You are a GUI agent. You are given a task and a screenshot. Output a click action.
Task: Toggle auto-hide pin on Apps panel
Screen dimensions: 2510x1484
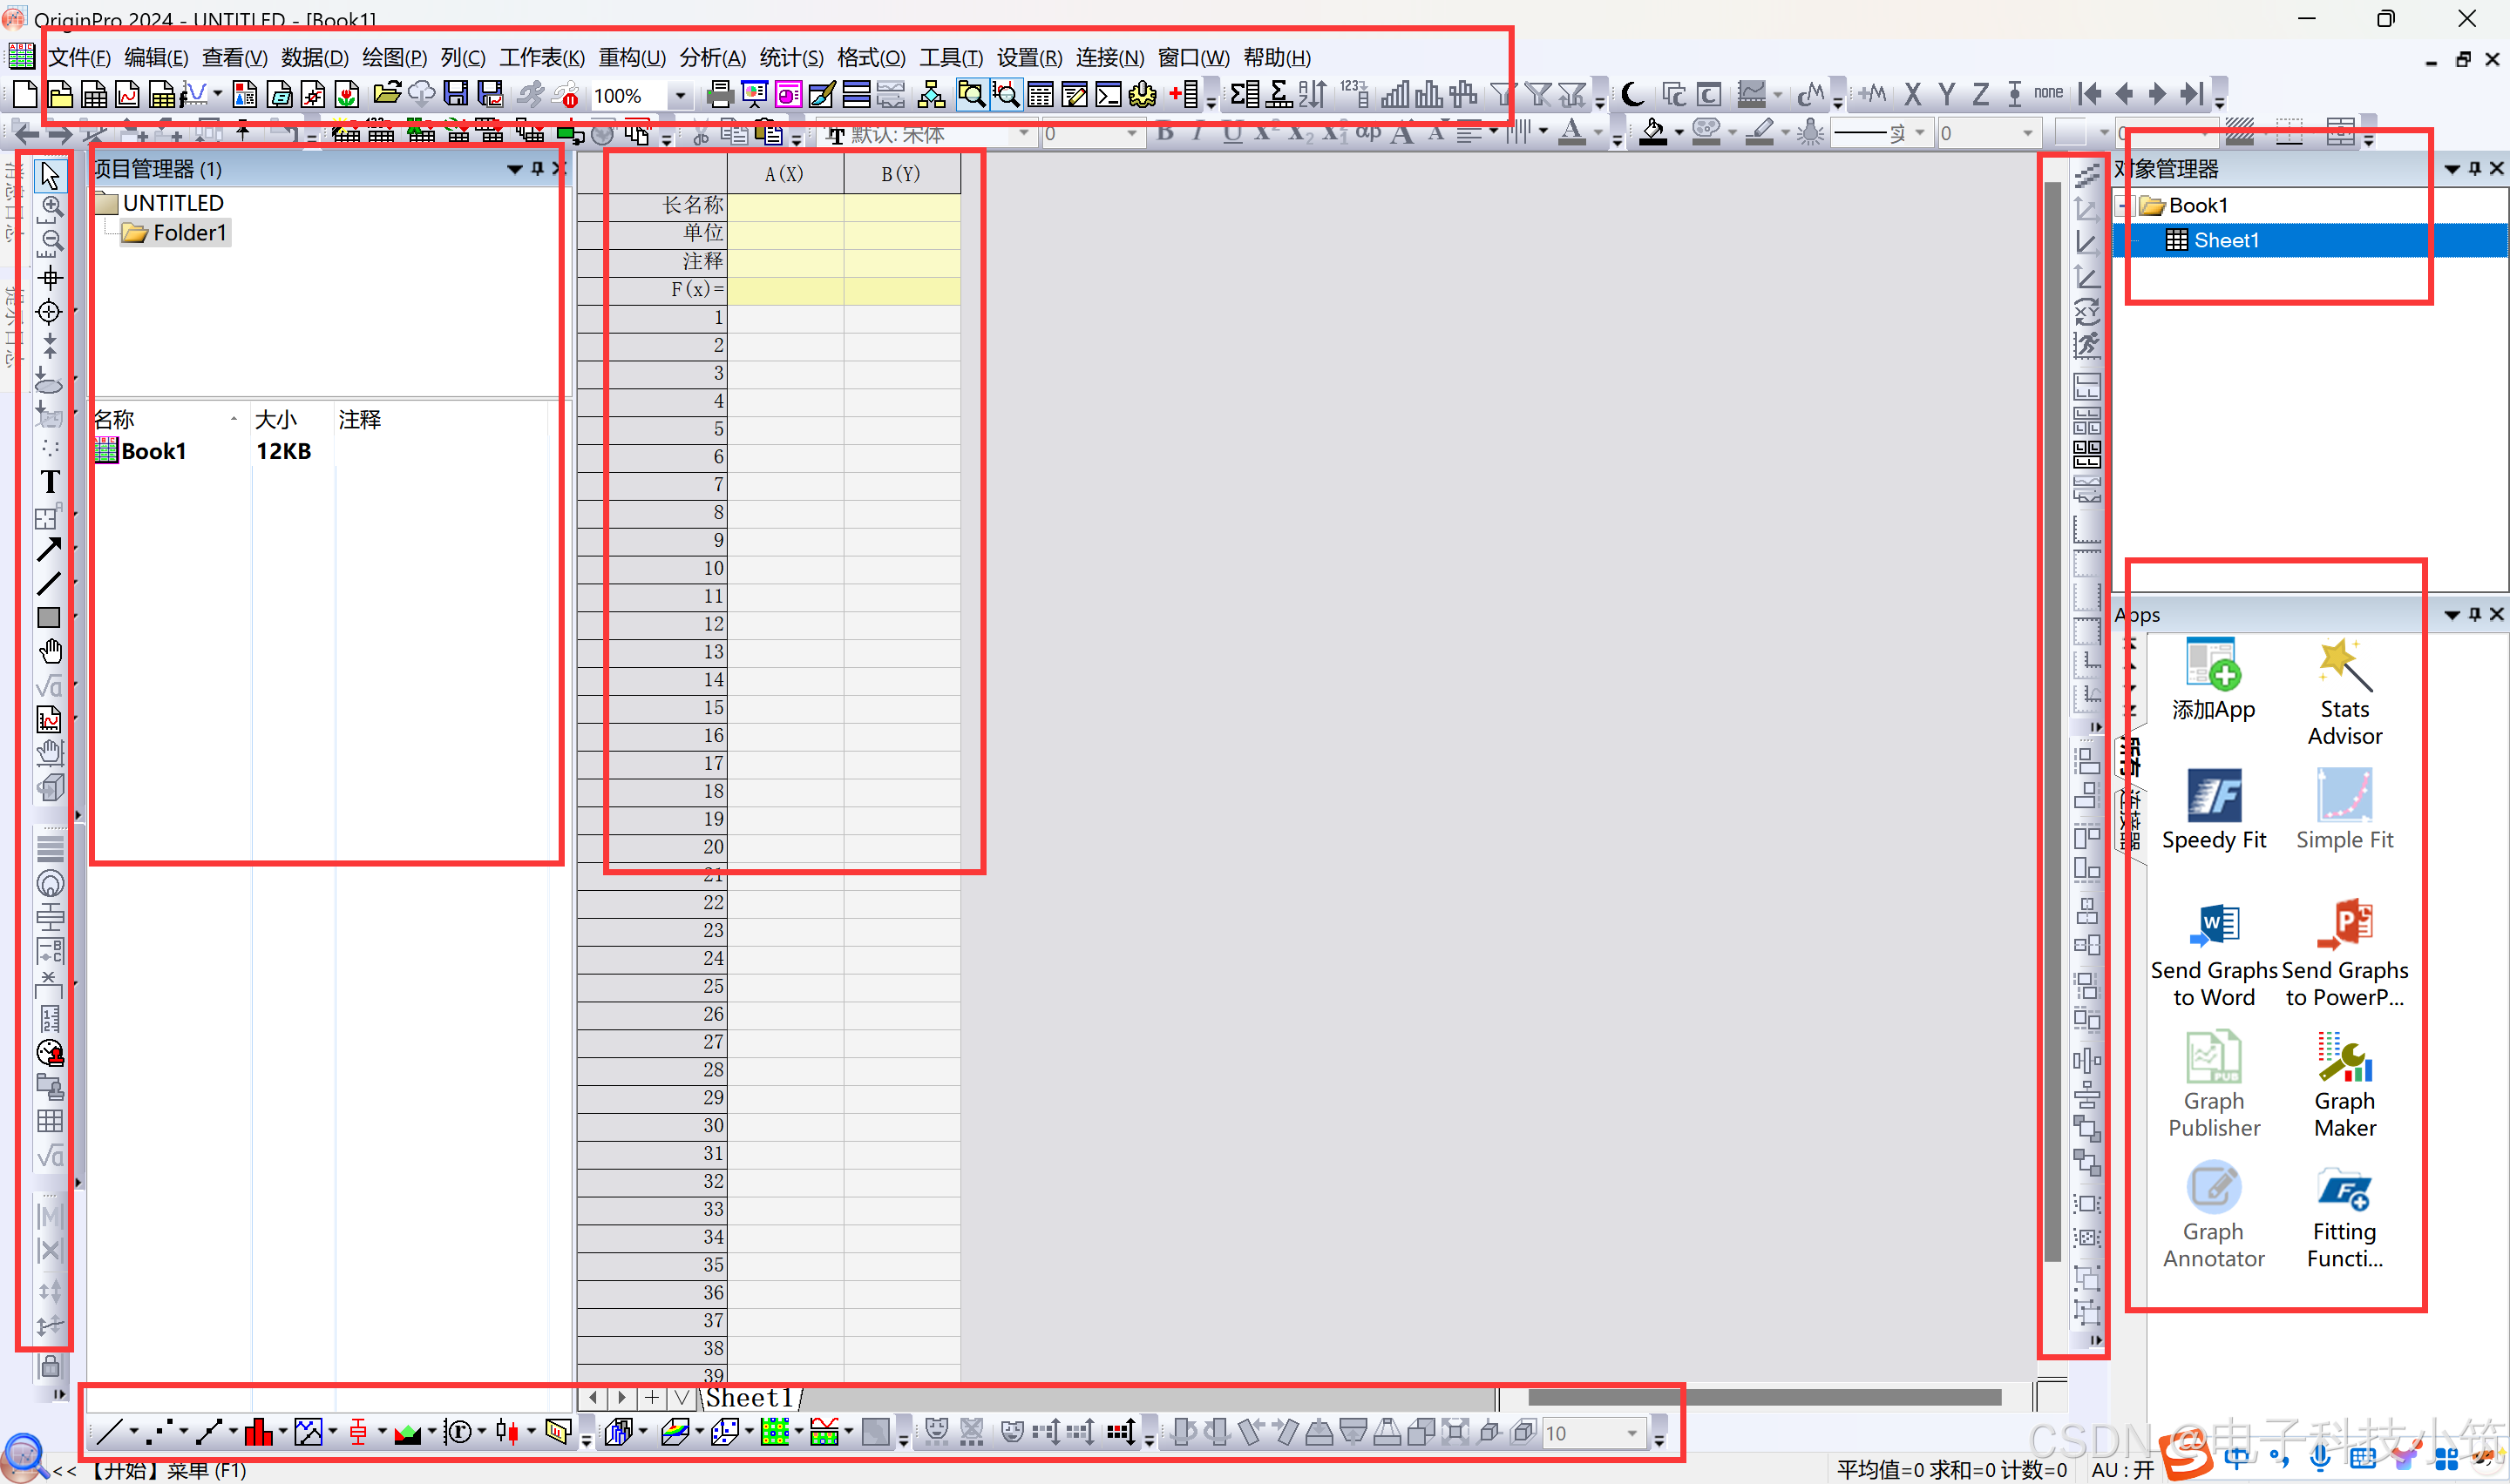pyautogui.click(x=2474, y=614)
